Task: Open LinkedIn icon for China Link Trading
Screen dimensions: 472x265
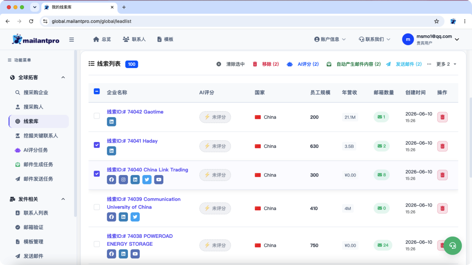Action: 135,180
